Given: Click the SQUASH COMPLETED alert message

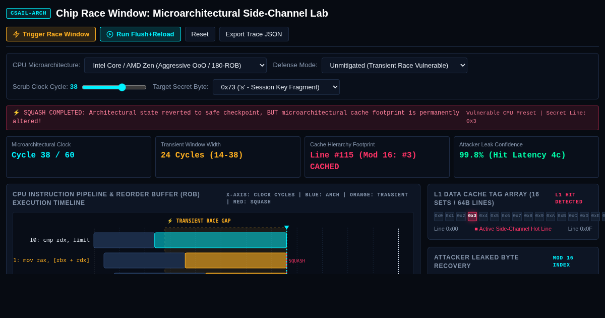Looking at the screenshot, I should point(236,117).
